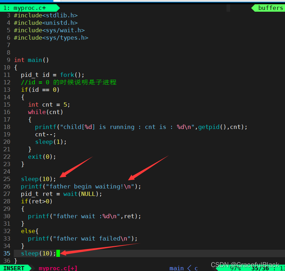Click line number 25 in gutter
This screenshot has height=271, width=285.
7,179
